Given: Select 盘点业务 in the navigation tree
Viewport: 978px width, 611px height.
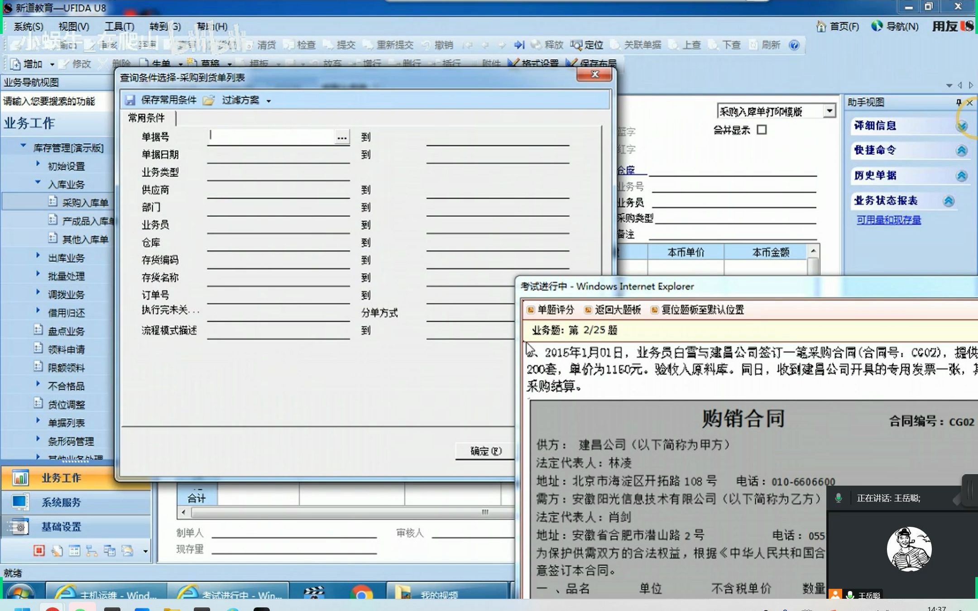Looking at the screenshot, I should coord(66,331).
